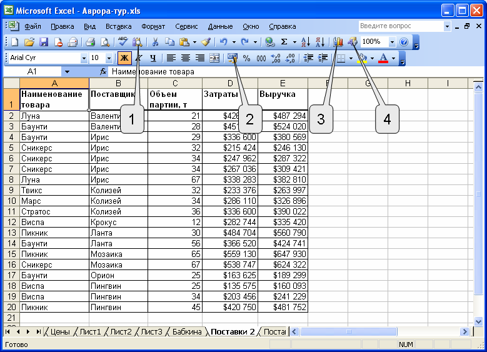Image resolution: width=487 pixels, height=352 pixels.
Task: Sort descending Я to А
Action: tap(320, 42)
